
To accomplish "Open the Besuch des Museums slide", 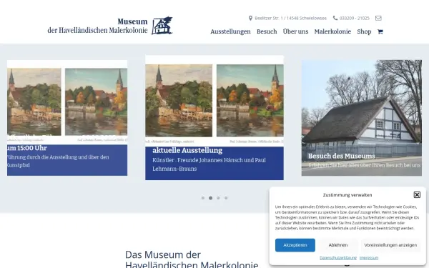I will (x=362, y=118).
